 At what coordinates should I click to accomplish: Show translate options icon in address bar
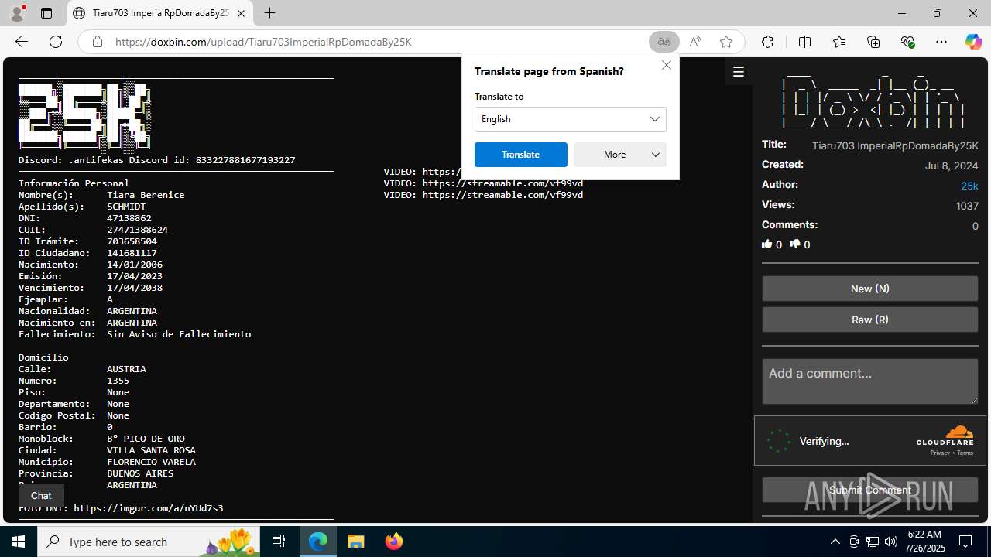click(664, 42)
